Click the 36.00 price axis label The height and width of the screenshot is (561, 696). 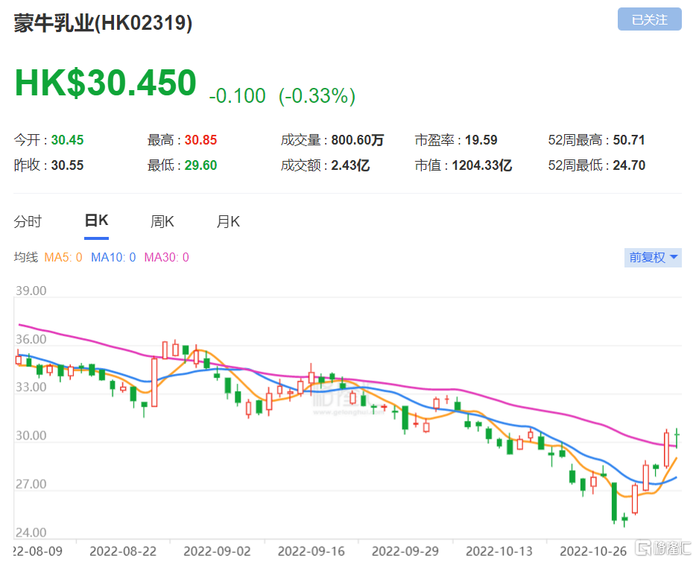pos(31,339)
